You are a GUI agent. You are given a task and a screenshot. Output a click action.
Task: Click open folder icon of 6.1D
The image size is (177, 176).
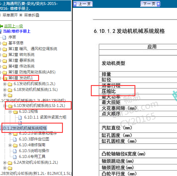(10, 106)
